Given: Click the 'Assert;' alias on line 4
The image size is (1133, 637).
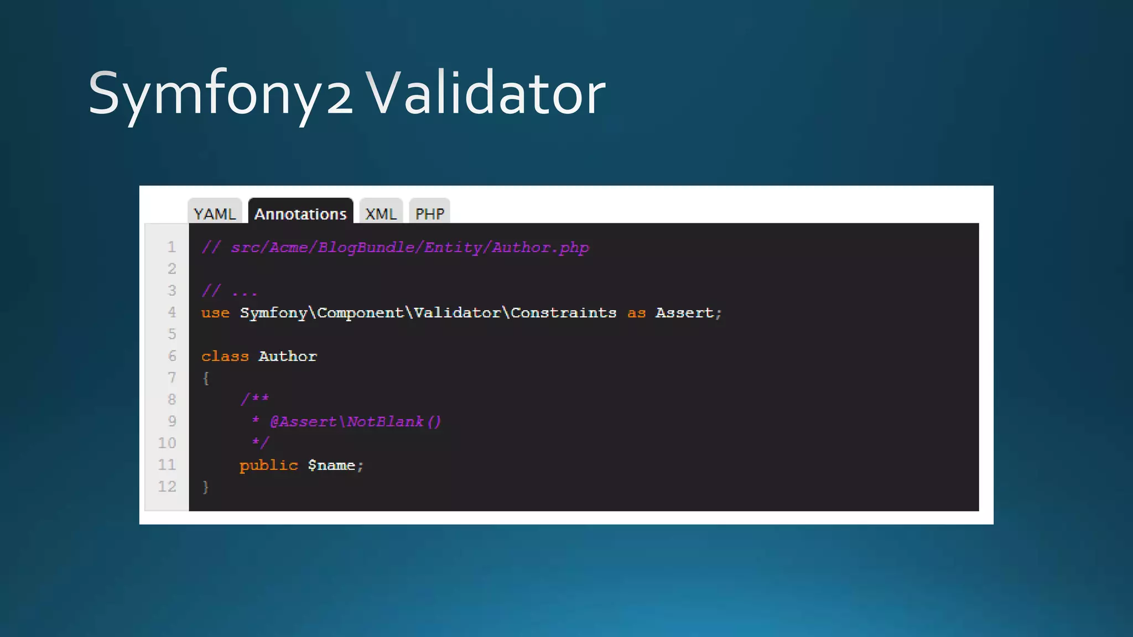Looking at the screenshot, I should [688, 313].
